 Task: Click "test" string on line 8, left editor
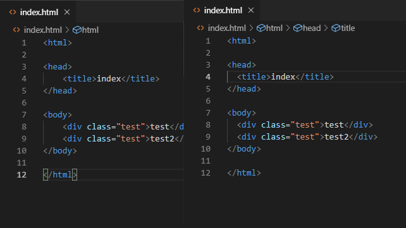[x=130, y=127]
